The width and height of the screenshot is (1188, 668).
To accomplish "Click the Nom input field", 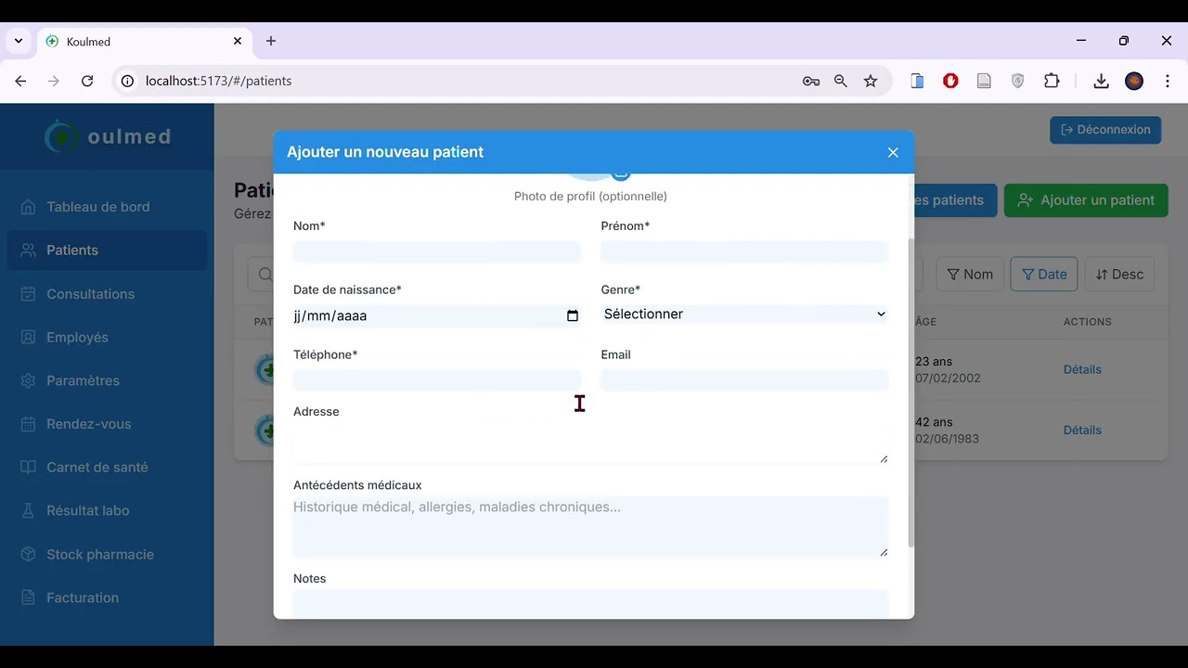I will point(437,251).
